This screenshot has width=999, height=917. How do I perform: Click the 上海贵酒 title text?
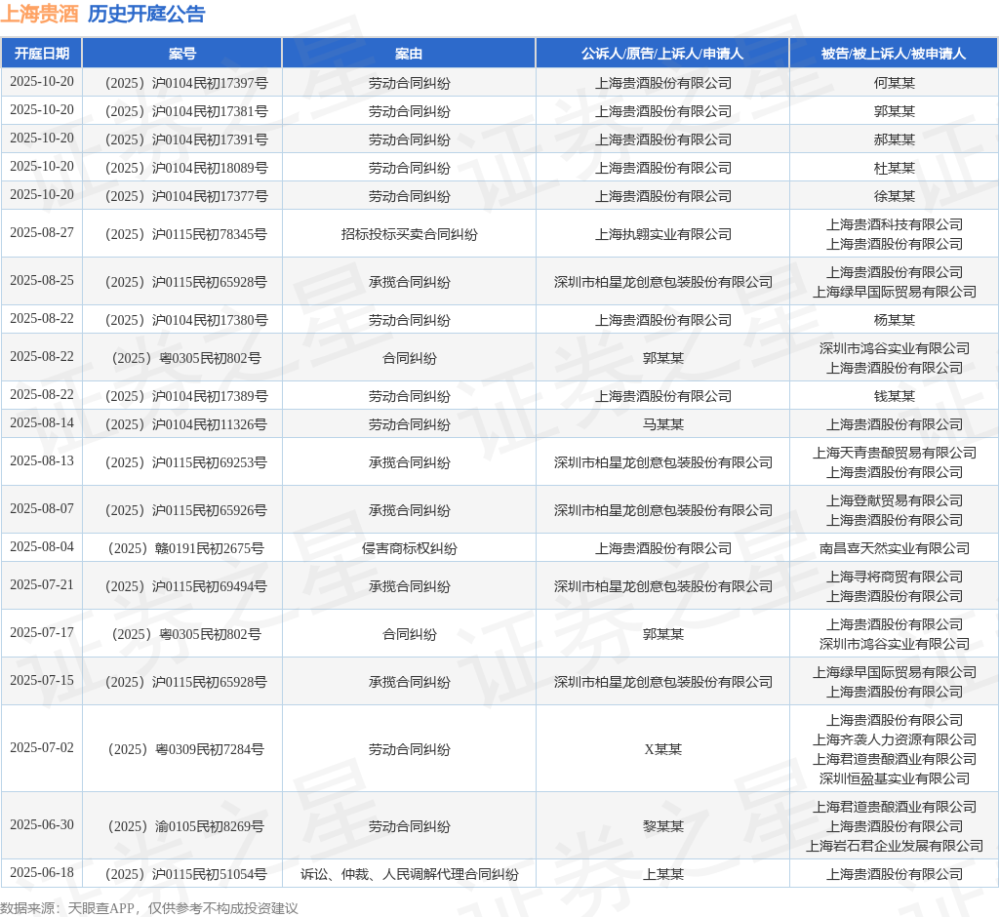pyautogui.click(x=39, y=14)
